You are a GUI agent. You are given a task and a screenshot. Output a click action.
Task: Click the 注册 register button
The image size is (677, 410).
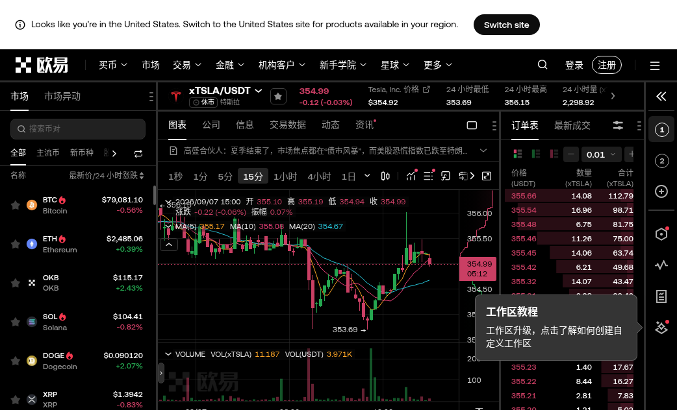pos(607,65)
